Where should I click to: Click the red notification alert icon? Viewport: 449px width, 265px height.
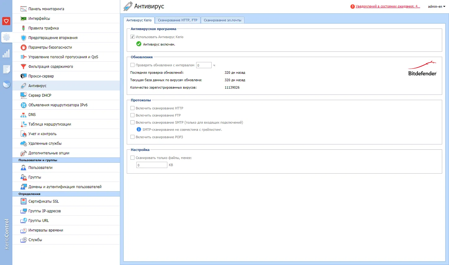pos(353,7)
